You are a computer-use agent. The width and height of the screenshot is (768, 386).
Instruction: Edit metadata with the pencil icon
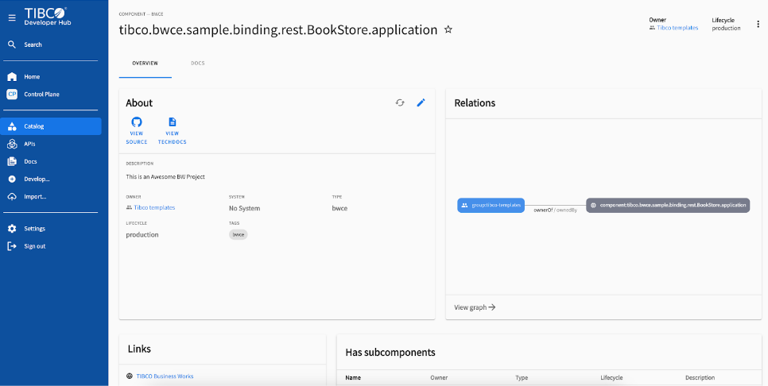(421, 102)
